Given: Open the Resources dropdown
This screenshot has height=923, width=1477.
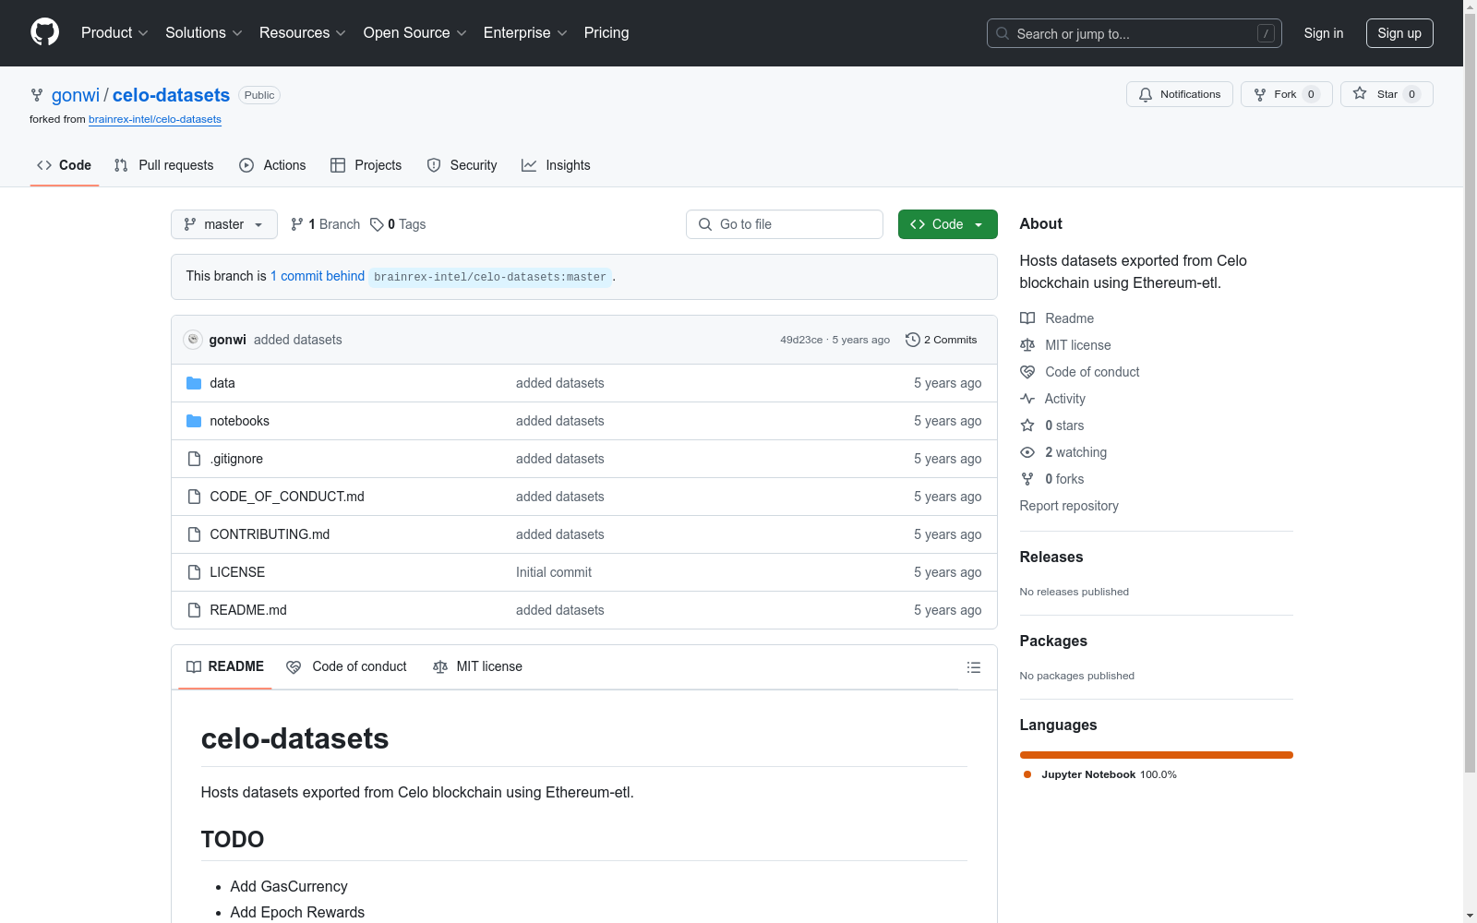Looking at the screenshot, I should (303, 32).
